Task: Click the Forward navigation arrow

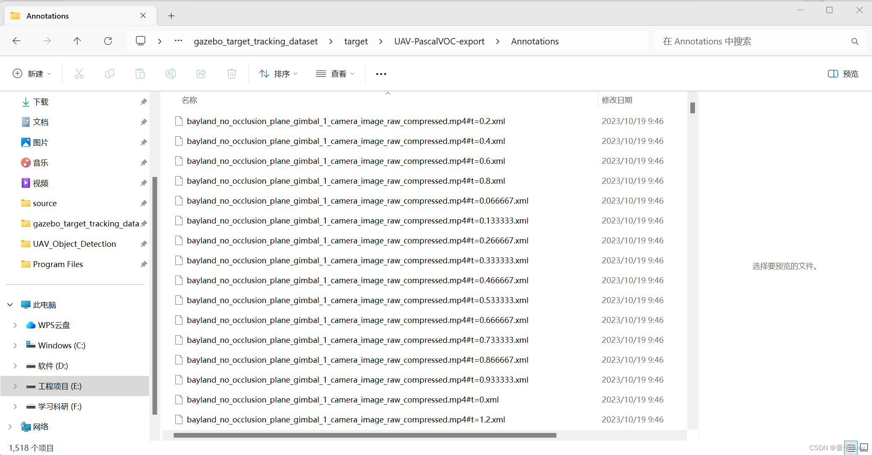Action: [47, 41]
